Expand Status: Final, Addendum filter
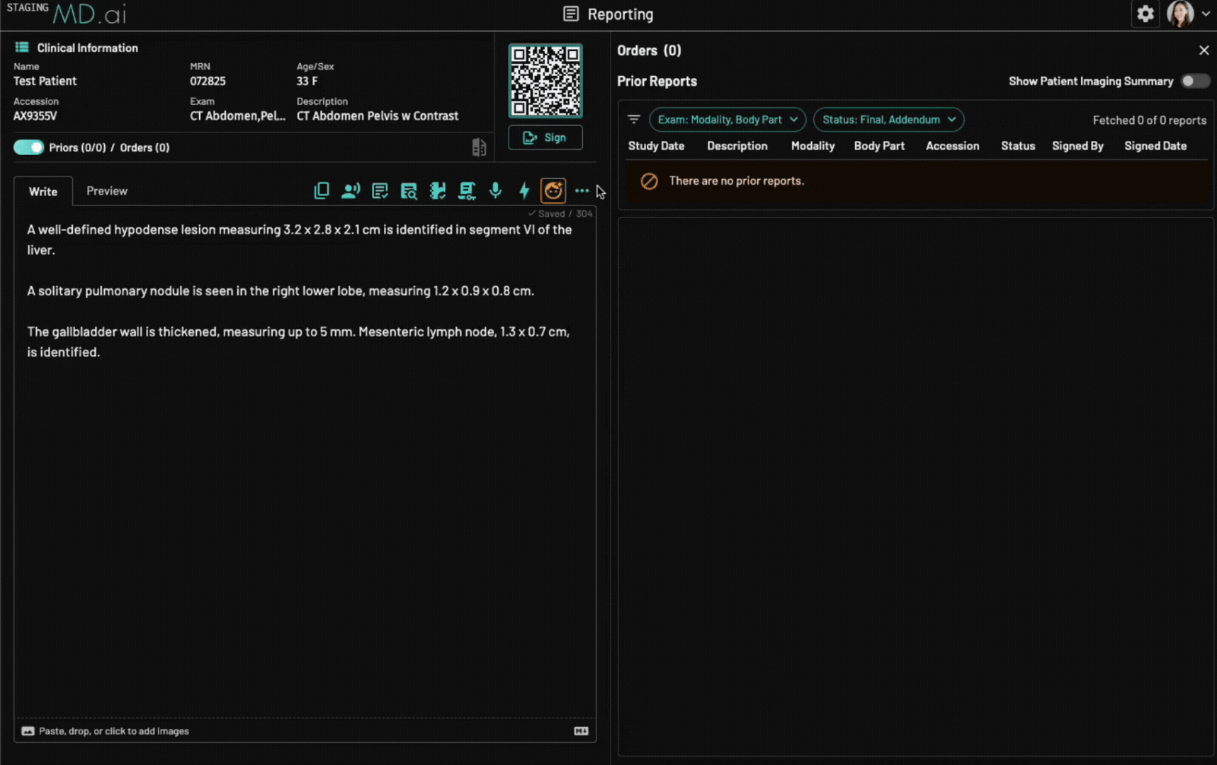The image size is (1217, 765). [x=888, y=120]
